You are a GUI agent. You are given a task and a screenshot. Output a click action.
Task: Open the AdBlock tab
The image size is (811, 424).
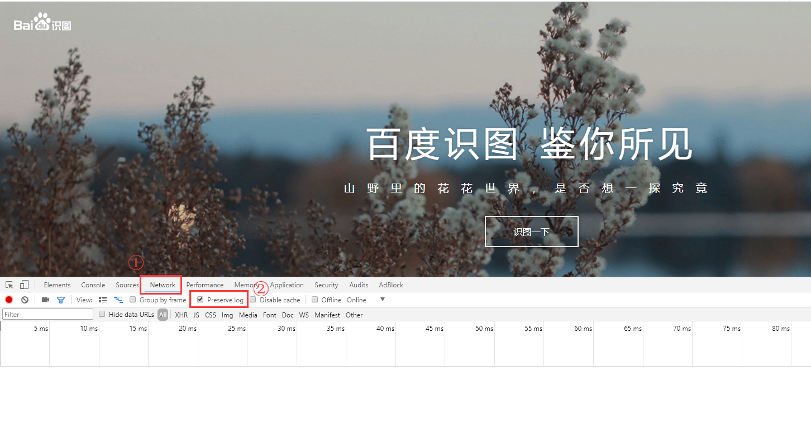[391, 285]
